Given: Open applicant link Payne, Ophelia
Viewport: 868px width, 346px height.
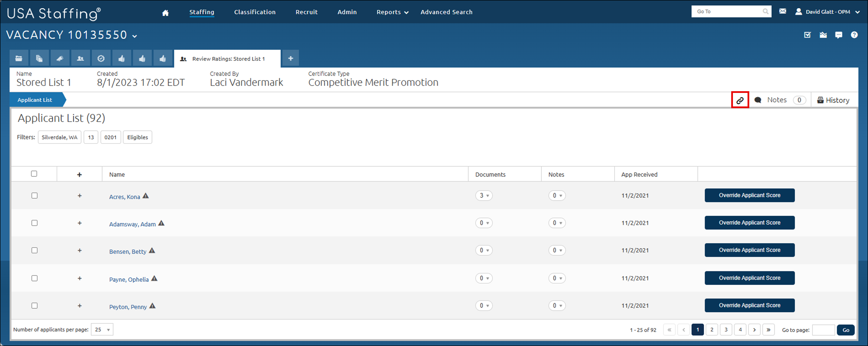Looking at the screenshot, I should (129, 279).
